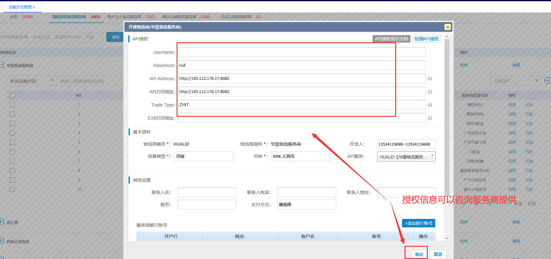Check the checkbox for row 1
This screenshot has height=259, width=551.
point(13,105)
